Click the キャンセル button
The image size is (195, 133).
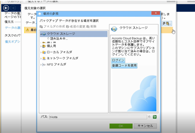coord(145,126)
